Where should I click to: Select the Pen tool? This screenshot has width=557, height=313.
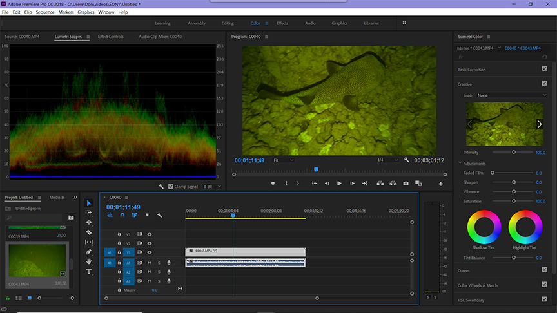(x=89, y=252)
